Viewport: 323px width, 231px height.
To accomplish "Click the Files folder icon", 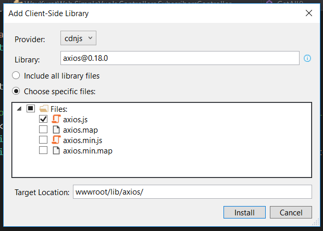I will (x=44, y=109).
